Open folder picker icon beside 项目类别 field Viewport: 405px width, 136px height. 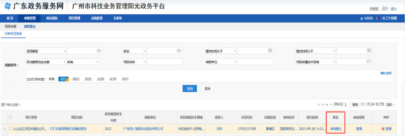click(99, 51)
